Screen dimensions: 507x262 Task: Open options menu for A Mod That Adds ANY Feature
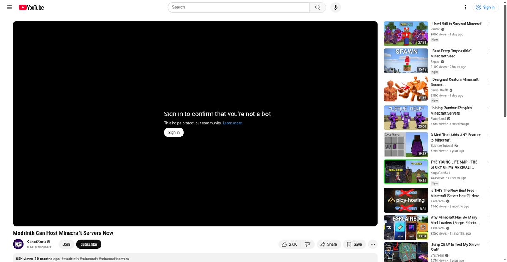pos(488,135)
